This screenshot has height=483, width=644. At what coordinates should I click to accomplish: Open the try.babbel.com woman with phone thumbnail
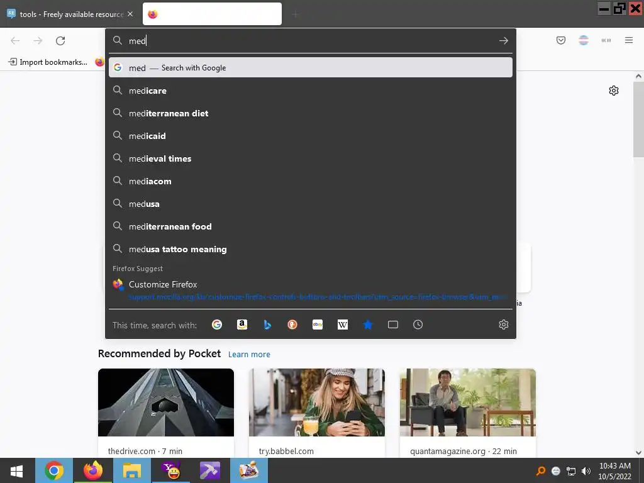pyautogui.click(x=317, y=402)
